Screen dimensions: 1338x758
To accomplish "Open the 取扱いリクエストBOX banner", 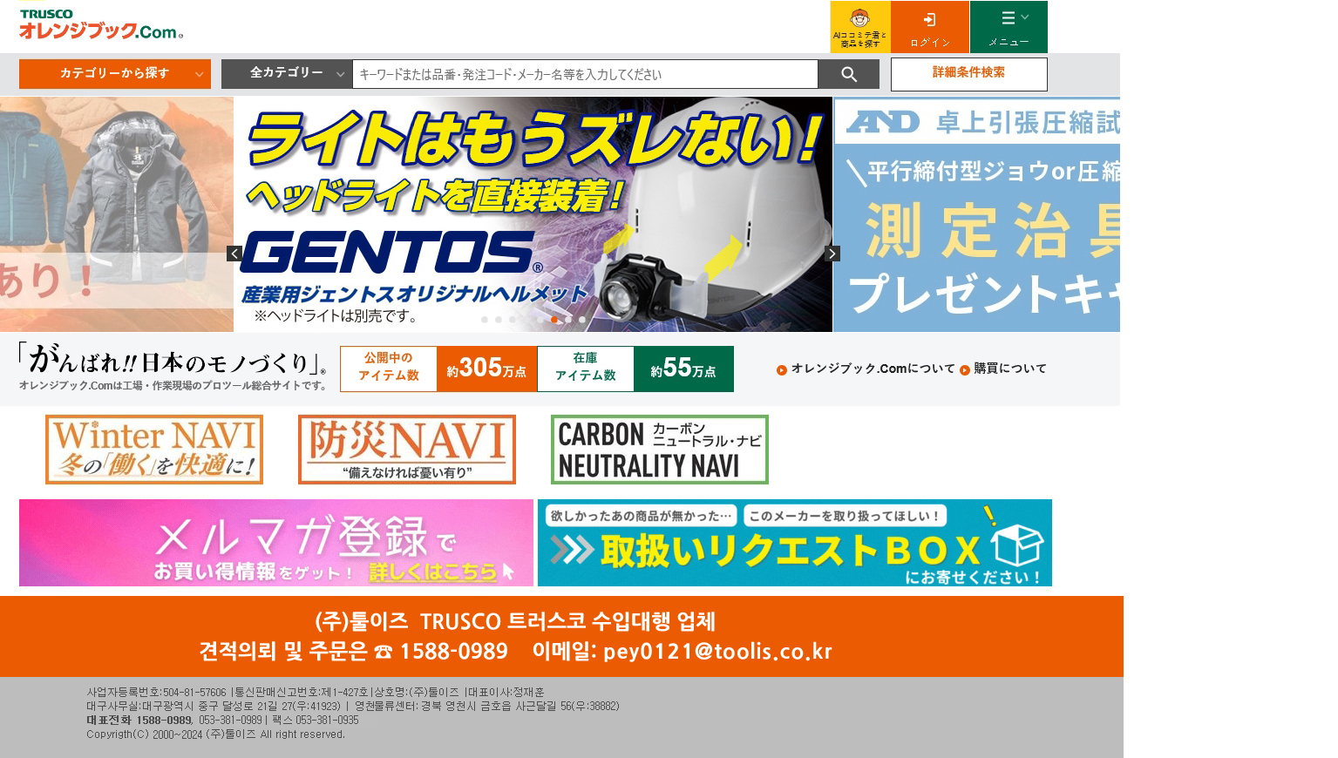I will pyautogui.click(x=795, y=543).
